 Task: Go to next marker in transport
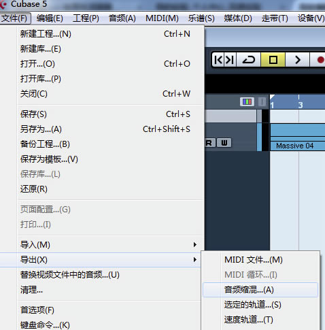230,60
